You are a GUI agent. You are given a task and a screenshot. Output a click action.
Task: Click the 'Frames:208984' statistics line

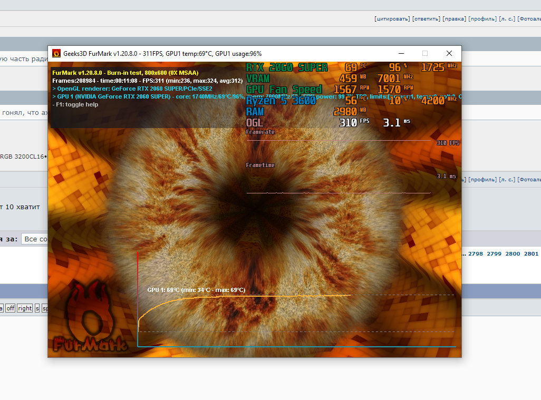(x=147, y=81)
